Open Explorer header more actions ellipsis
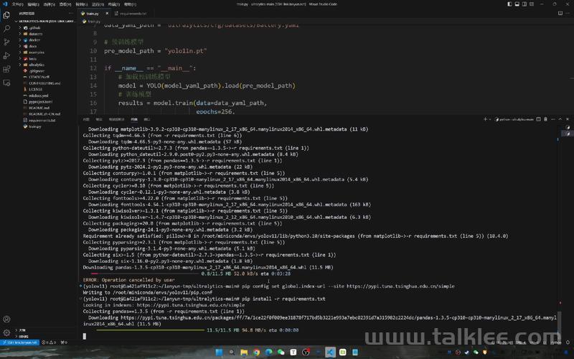 pyautogui.click(x=70, y=13)
